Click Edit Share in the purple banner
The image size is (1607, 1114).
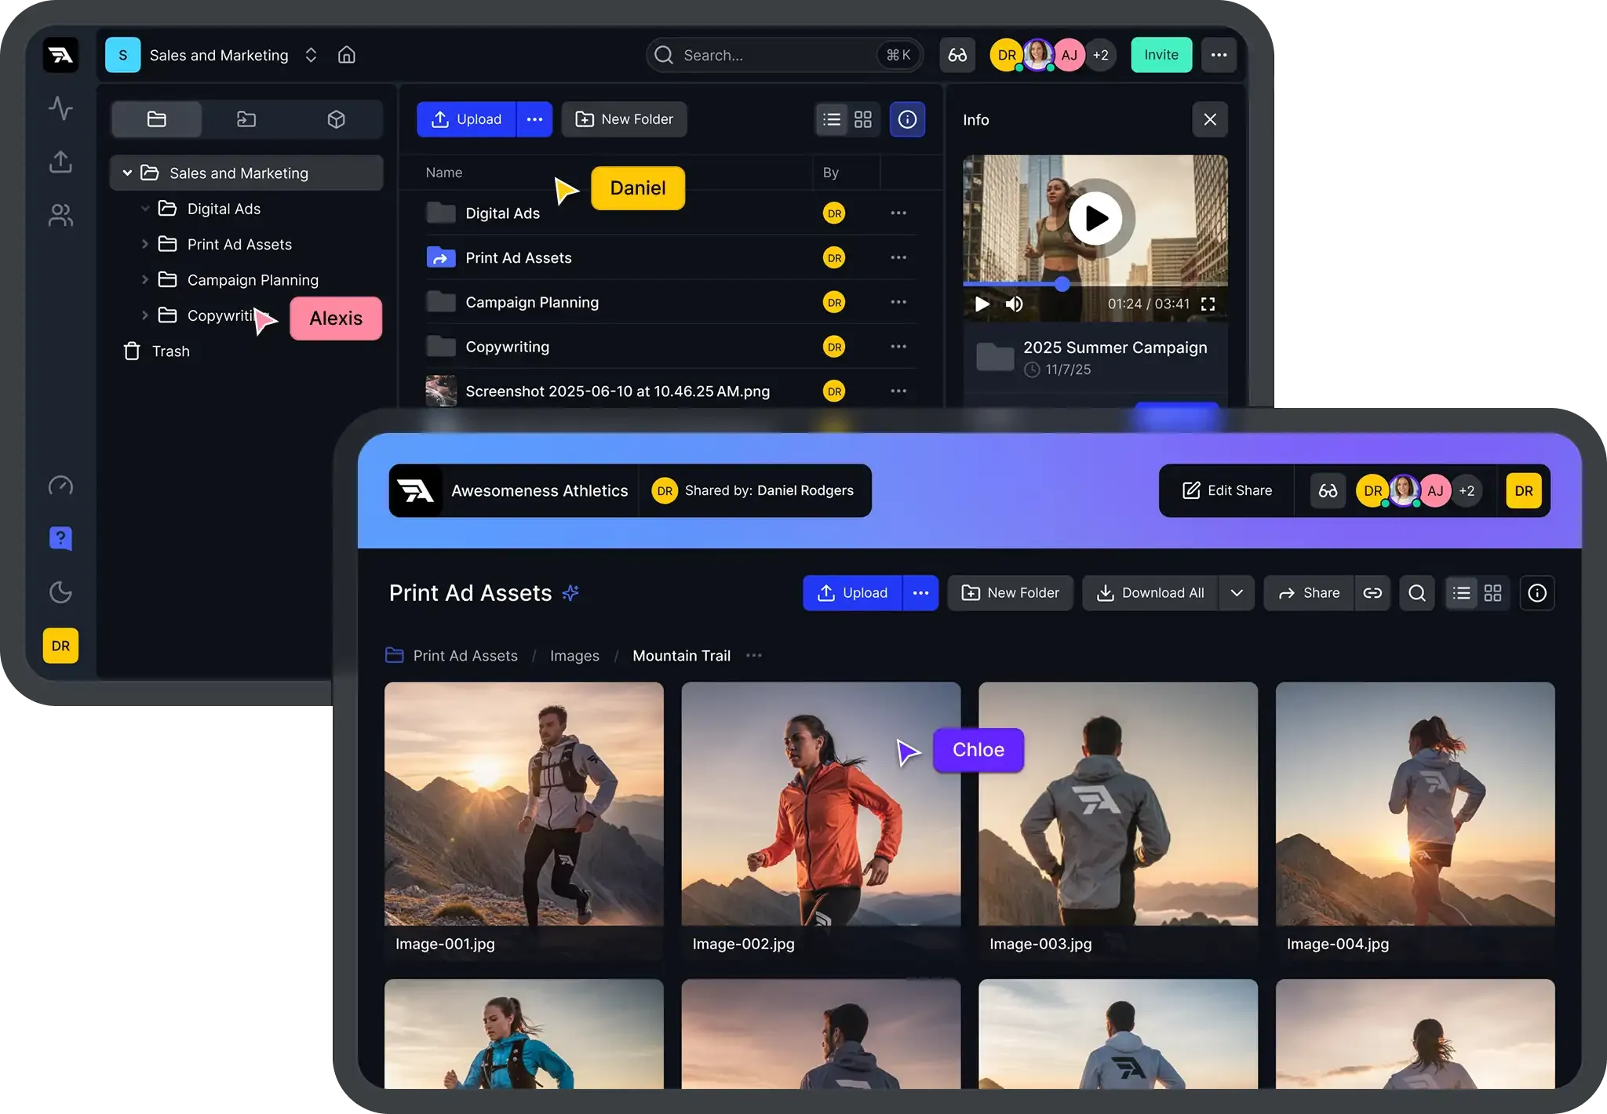click(1227, 490)
